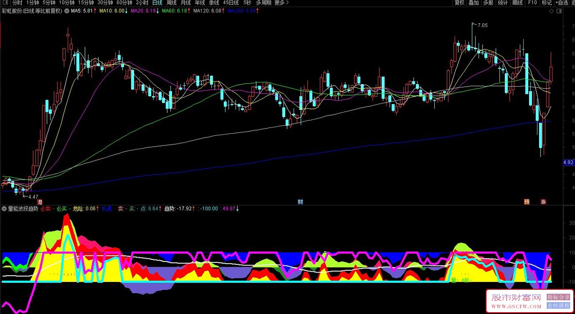
Task: Switch to 5分钟 period tab
Action: point(49,3)
